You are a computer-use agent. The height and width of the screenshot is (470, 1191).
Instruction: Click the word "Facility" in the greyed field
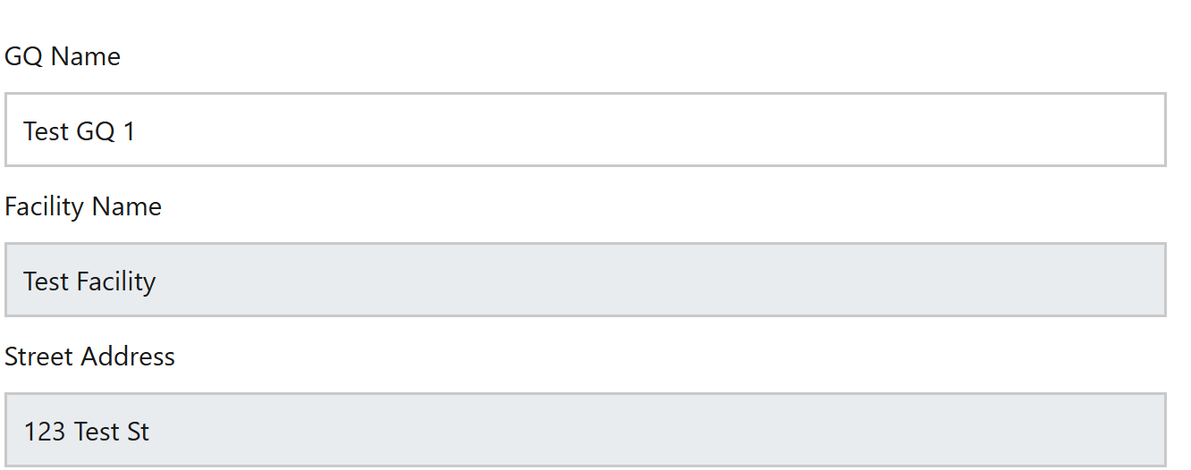pyautogui.click(x=116, y=281)
